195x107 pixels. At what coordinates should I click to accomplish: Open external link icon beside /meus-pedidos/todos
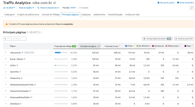click(31, 97)
